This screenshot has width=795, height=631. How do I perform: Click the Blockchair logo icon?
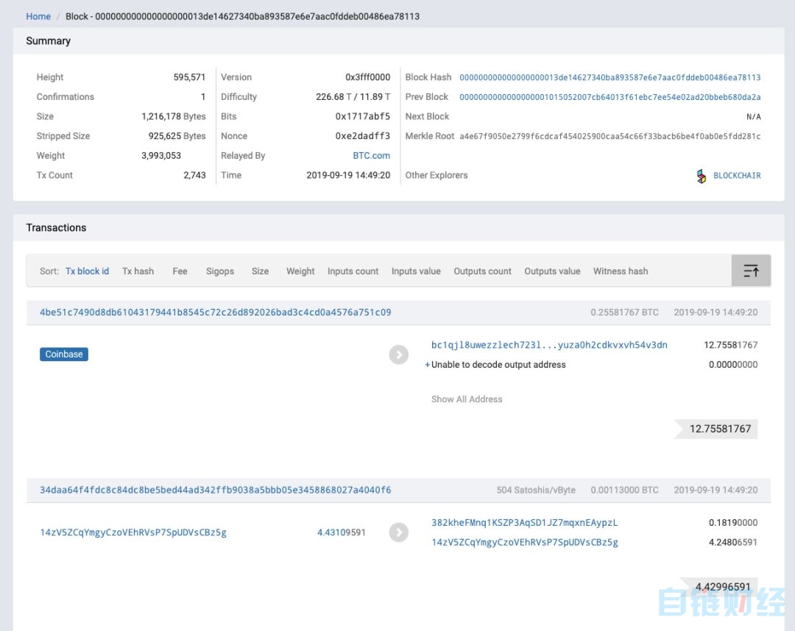[702, 176]
